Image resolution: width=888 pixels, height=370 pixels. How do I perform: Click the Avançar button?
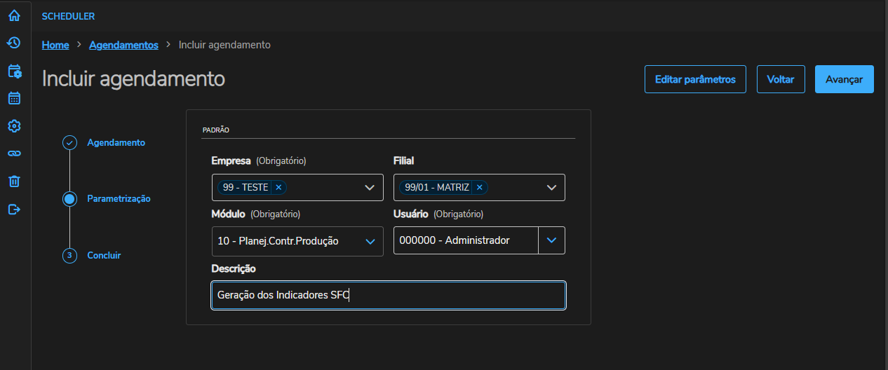coord(844,79)
